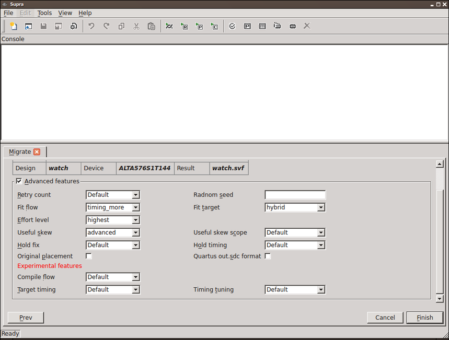Click the New Project toolbar icon
Screen dimensions: 449x340
pos(14,26)
